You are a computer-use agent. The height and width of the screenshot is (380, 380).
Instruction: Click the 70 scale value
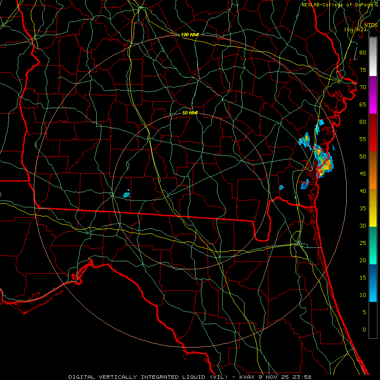363,87
